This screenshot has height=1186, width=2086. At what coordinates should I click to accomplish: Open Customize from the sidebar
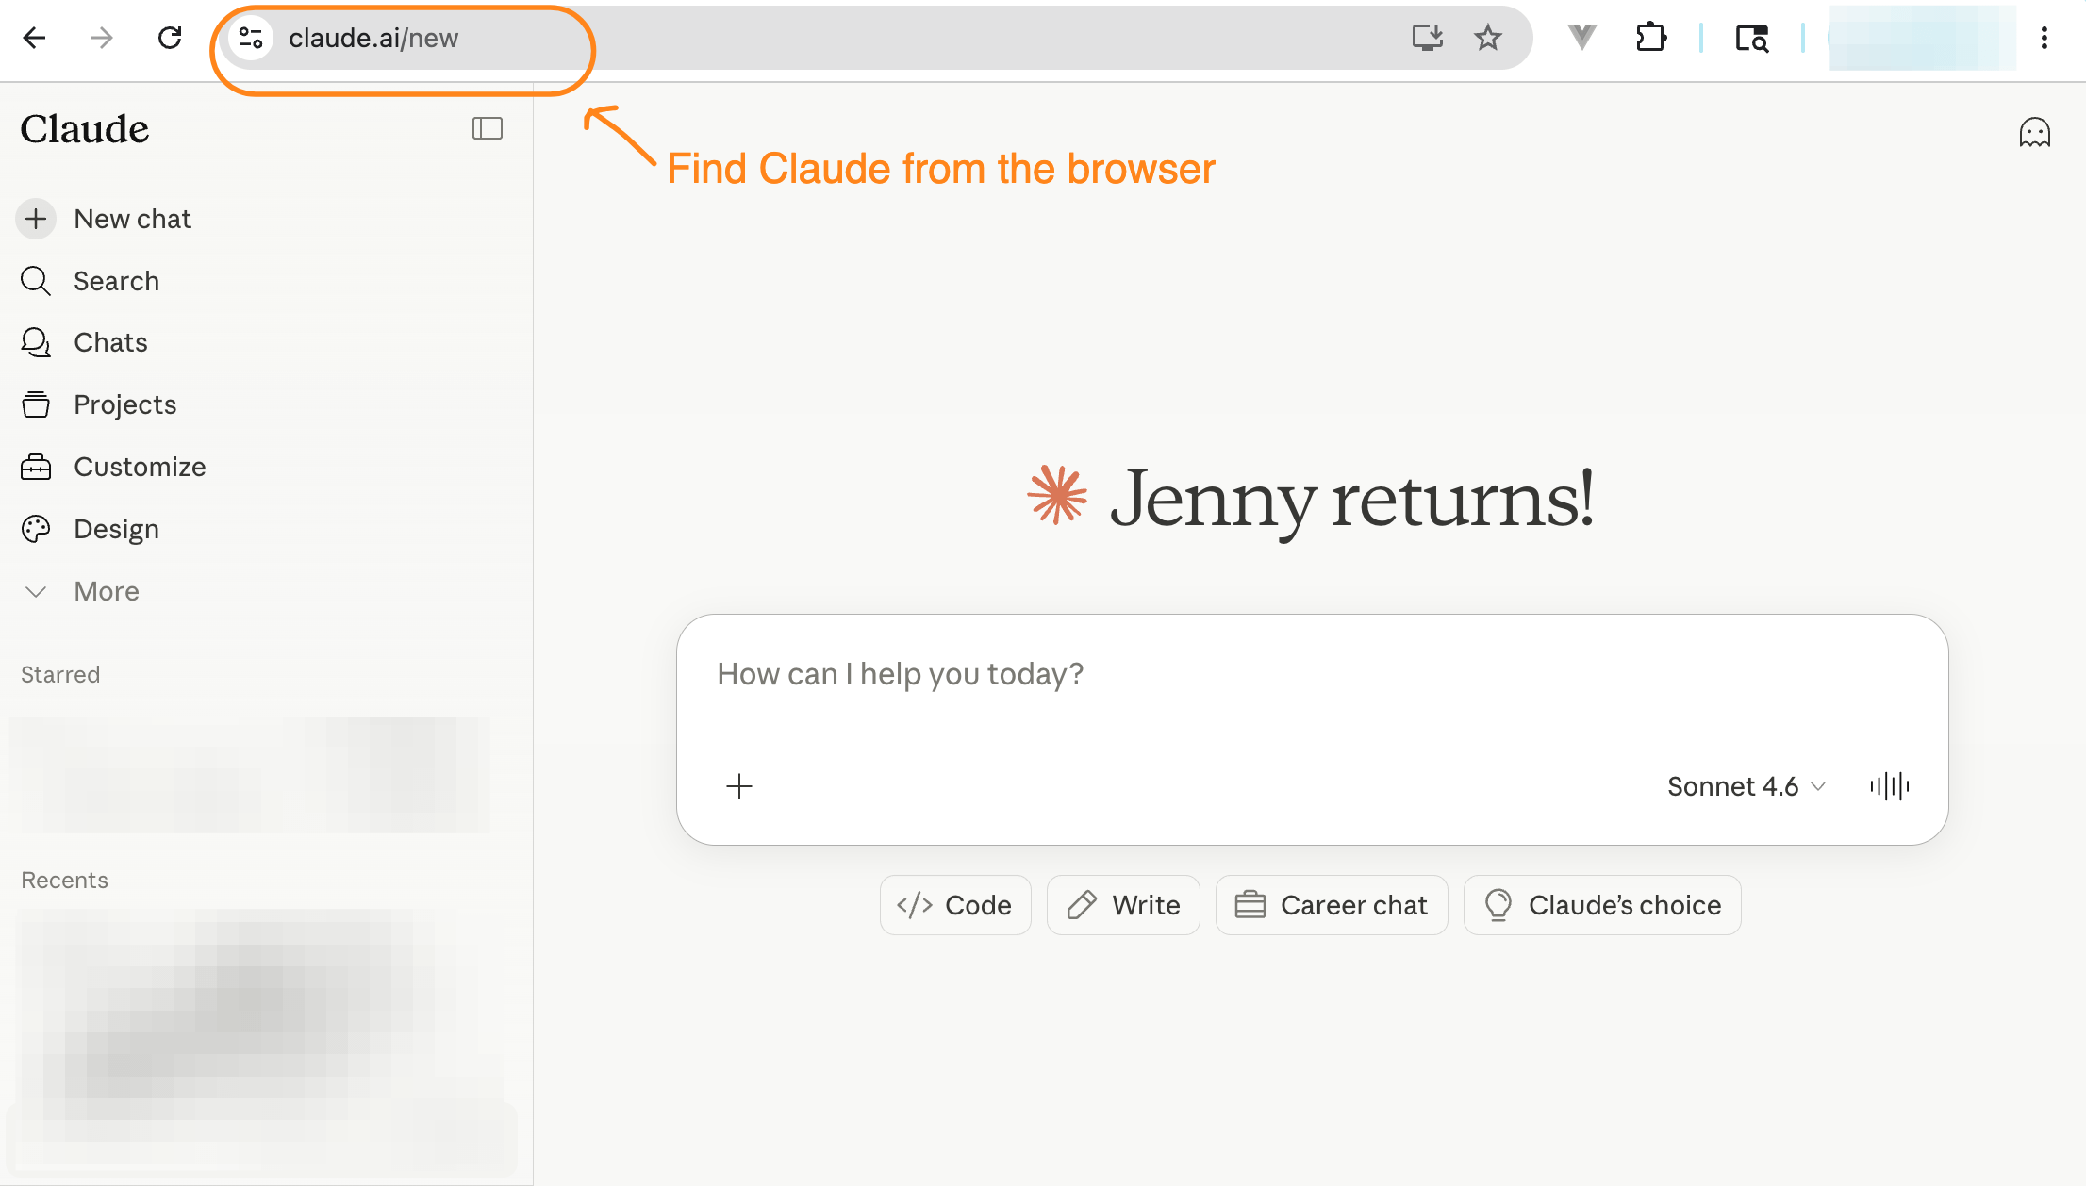[113, 467]
